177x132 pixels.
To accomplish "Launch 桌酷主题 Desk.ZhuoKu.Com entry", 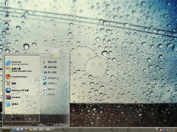I will pos(19,70).
